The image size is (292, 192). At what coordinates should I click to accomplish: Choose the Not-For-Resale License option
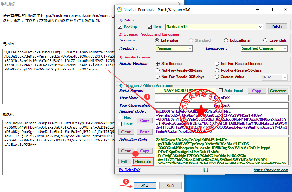coord(217,64)
